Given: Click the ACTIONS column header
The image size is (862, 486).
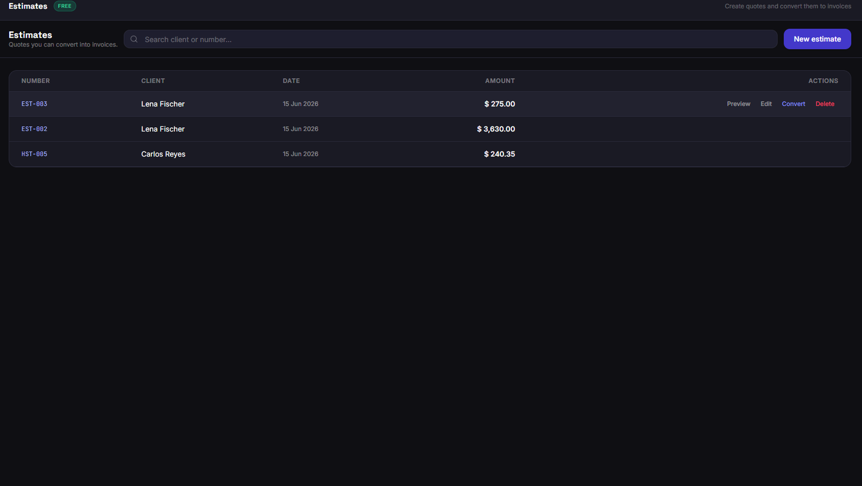Looking at the screenshot, I should [823, 81].
